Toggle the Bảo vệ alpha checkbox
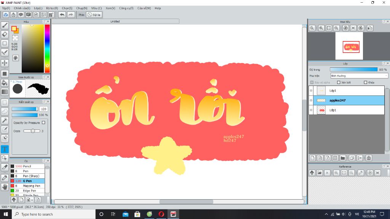The width and height of the screenshot is (390, 219). (x=312, y=83)
